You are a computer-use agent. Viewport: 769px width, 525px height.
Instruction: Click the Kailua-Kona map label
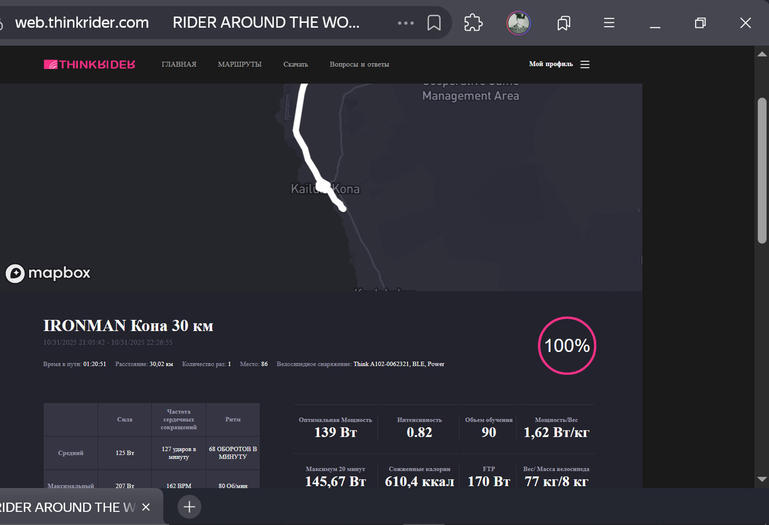[x=325, y=189]
